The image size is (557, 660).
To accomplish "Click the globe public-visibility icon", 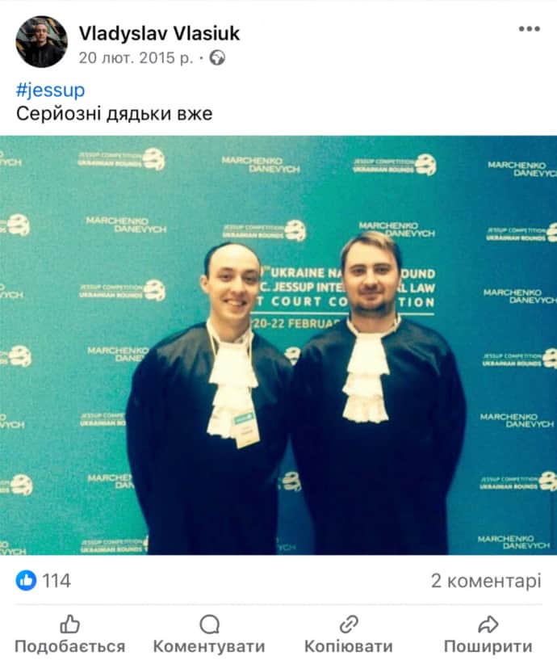I will tap(217, 57).
